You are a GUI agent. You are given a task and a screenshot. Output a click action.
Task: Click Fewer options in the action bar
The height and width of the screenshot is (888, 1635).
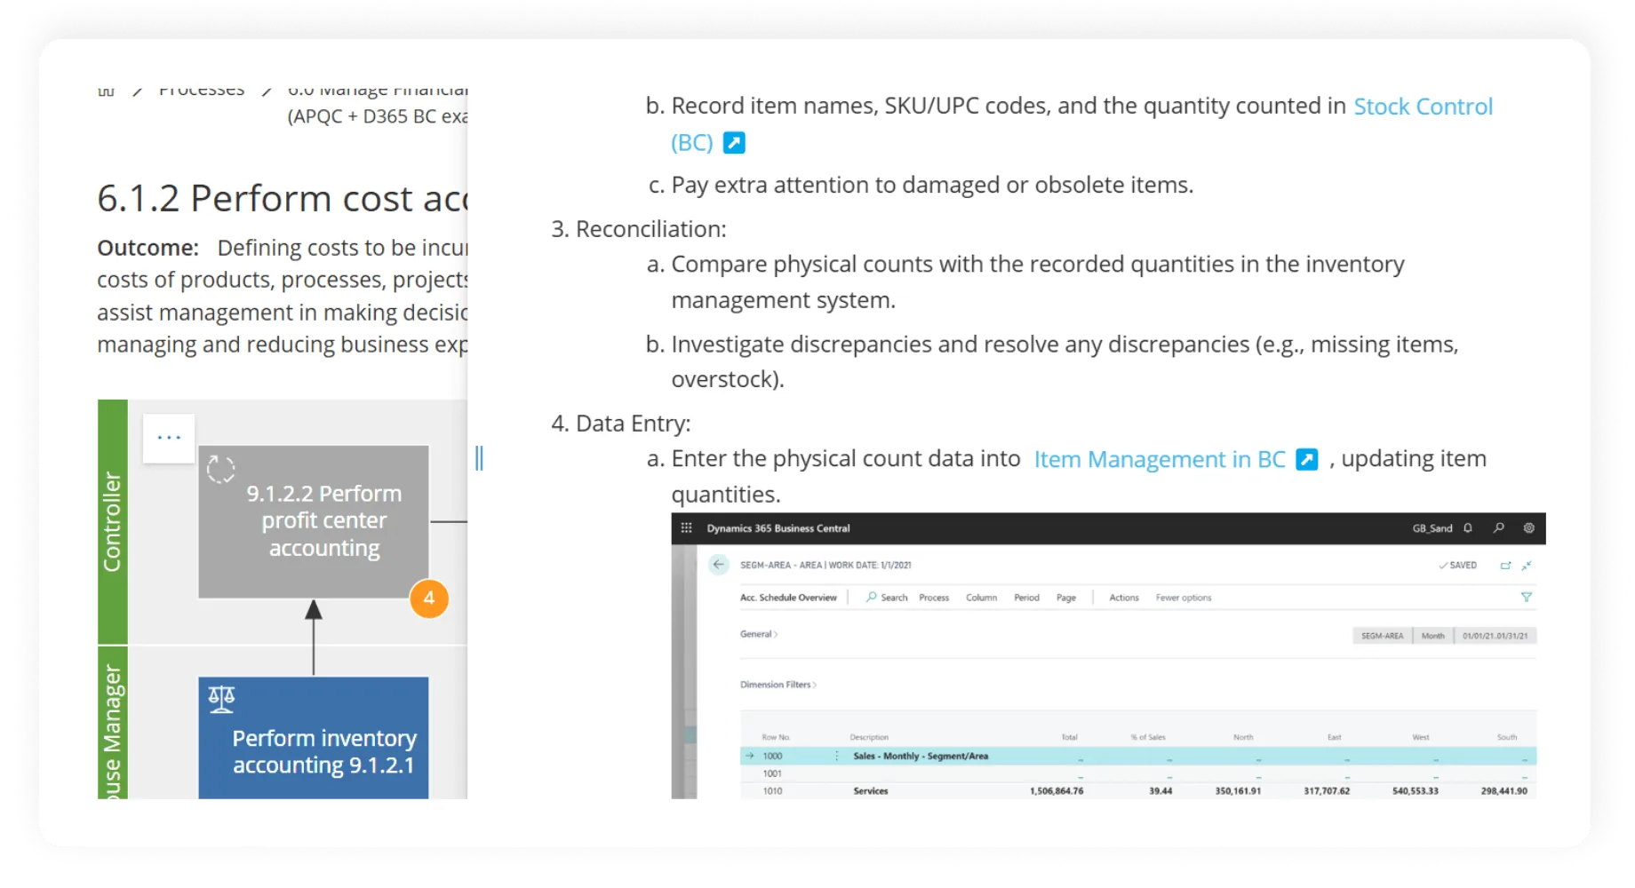click(1184, 598)
